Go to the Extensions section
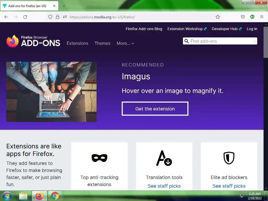Viewport: 268px width, 201px height. point(77,43)
